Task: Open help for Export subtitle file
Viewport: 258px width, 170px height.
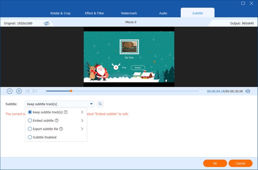Action: pyautogui.click(x=61, y=129)
